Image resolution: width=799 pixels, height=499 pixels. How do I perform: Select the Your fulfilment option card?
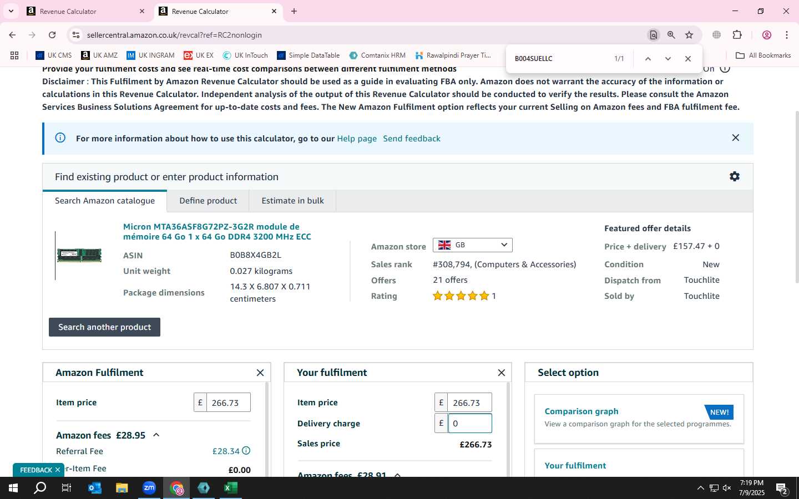[639, 464]
